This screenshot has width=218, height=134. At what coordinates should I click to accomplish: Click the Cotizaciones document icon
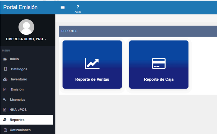click(x=5, y=130)
